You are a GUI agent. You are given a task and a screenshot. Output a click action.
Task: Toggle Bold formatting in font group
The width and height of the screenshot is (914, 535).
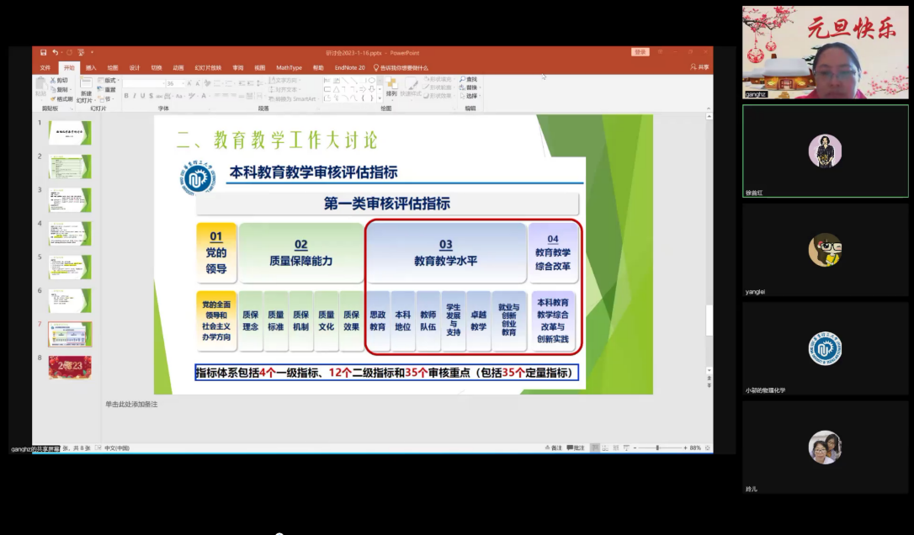[x=126, y=96]
